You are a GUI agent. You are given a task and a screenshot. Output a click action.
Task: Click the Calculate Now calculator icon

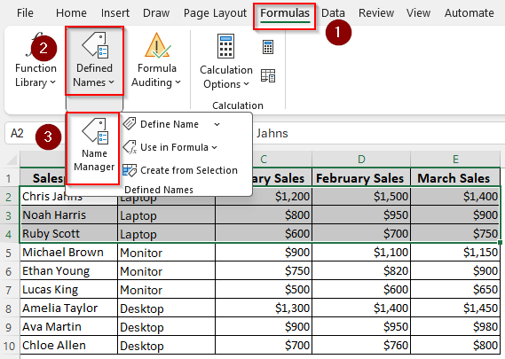coord(268,47)
